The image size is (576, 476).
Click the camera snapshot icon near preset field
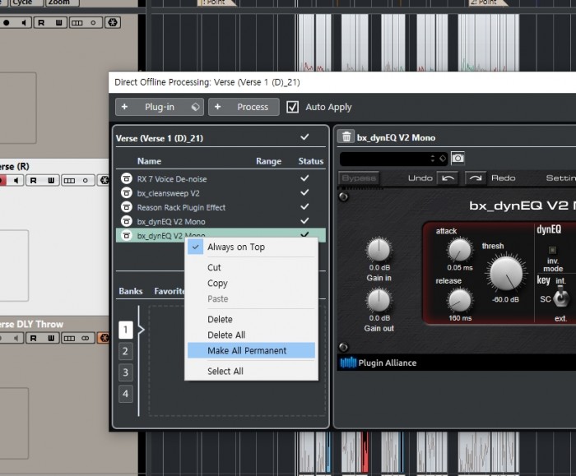(458, 158)
